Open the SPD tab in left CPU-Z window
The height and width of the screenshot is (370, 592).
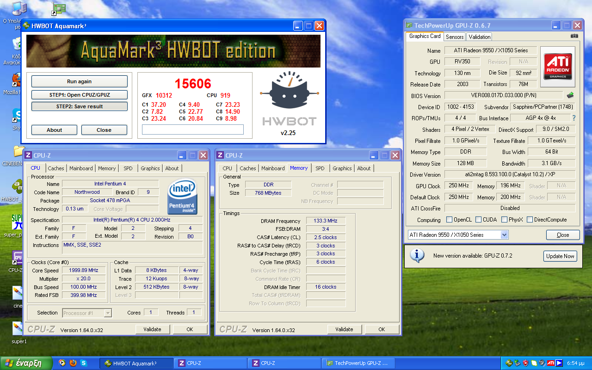click(128, 168)
